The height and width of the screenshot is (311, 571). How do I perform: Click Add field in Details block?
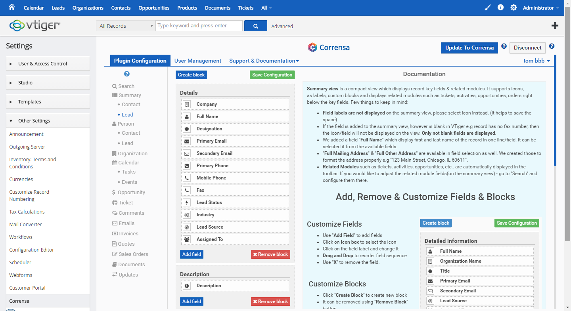[x=192, y=254]
